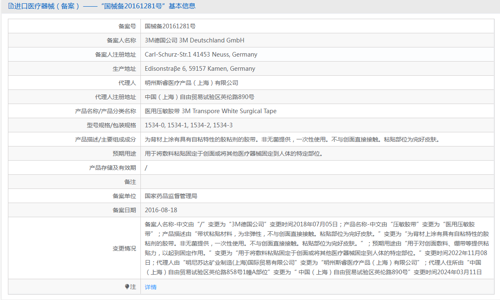The height and width of the screenshot is (300, 500).
Task: Click the 产品描述/主要组成成分 label
Action: click(105, 139)
